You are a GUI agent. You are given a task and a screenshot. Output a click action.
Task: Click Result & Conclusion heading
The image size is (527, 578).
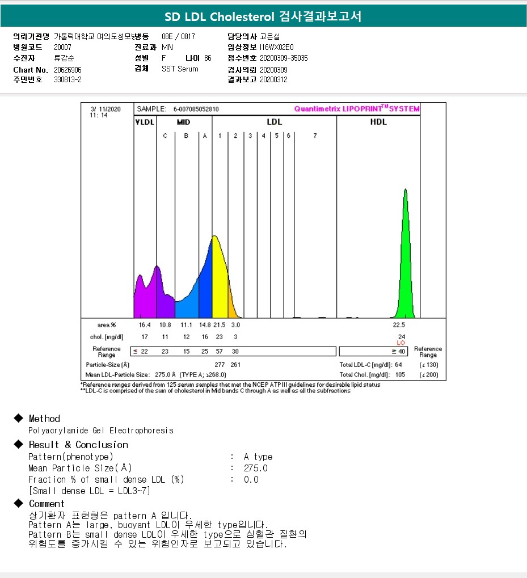78,445
